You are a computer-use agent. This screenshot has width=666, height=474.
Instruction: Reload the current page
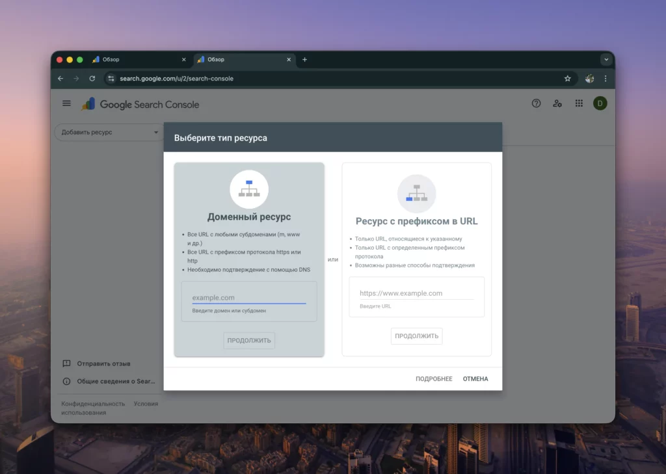(x=92, y=79)
